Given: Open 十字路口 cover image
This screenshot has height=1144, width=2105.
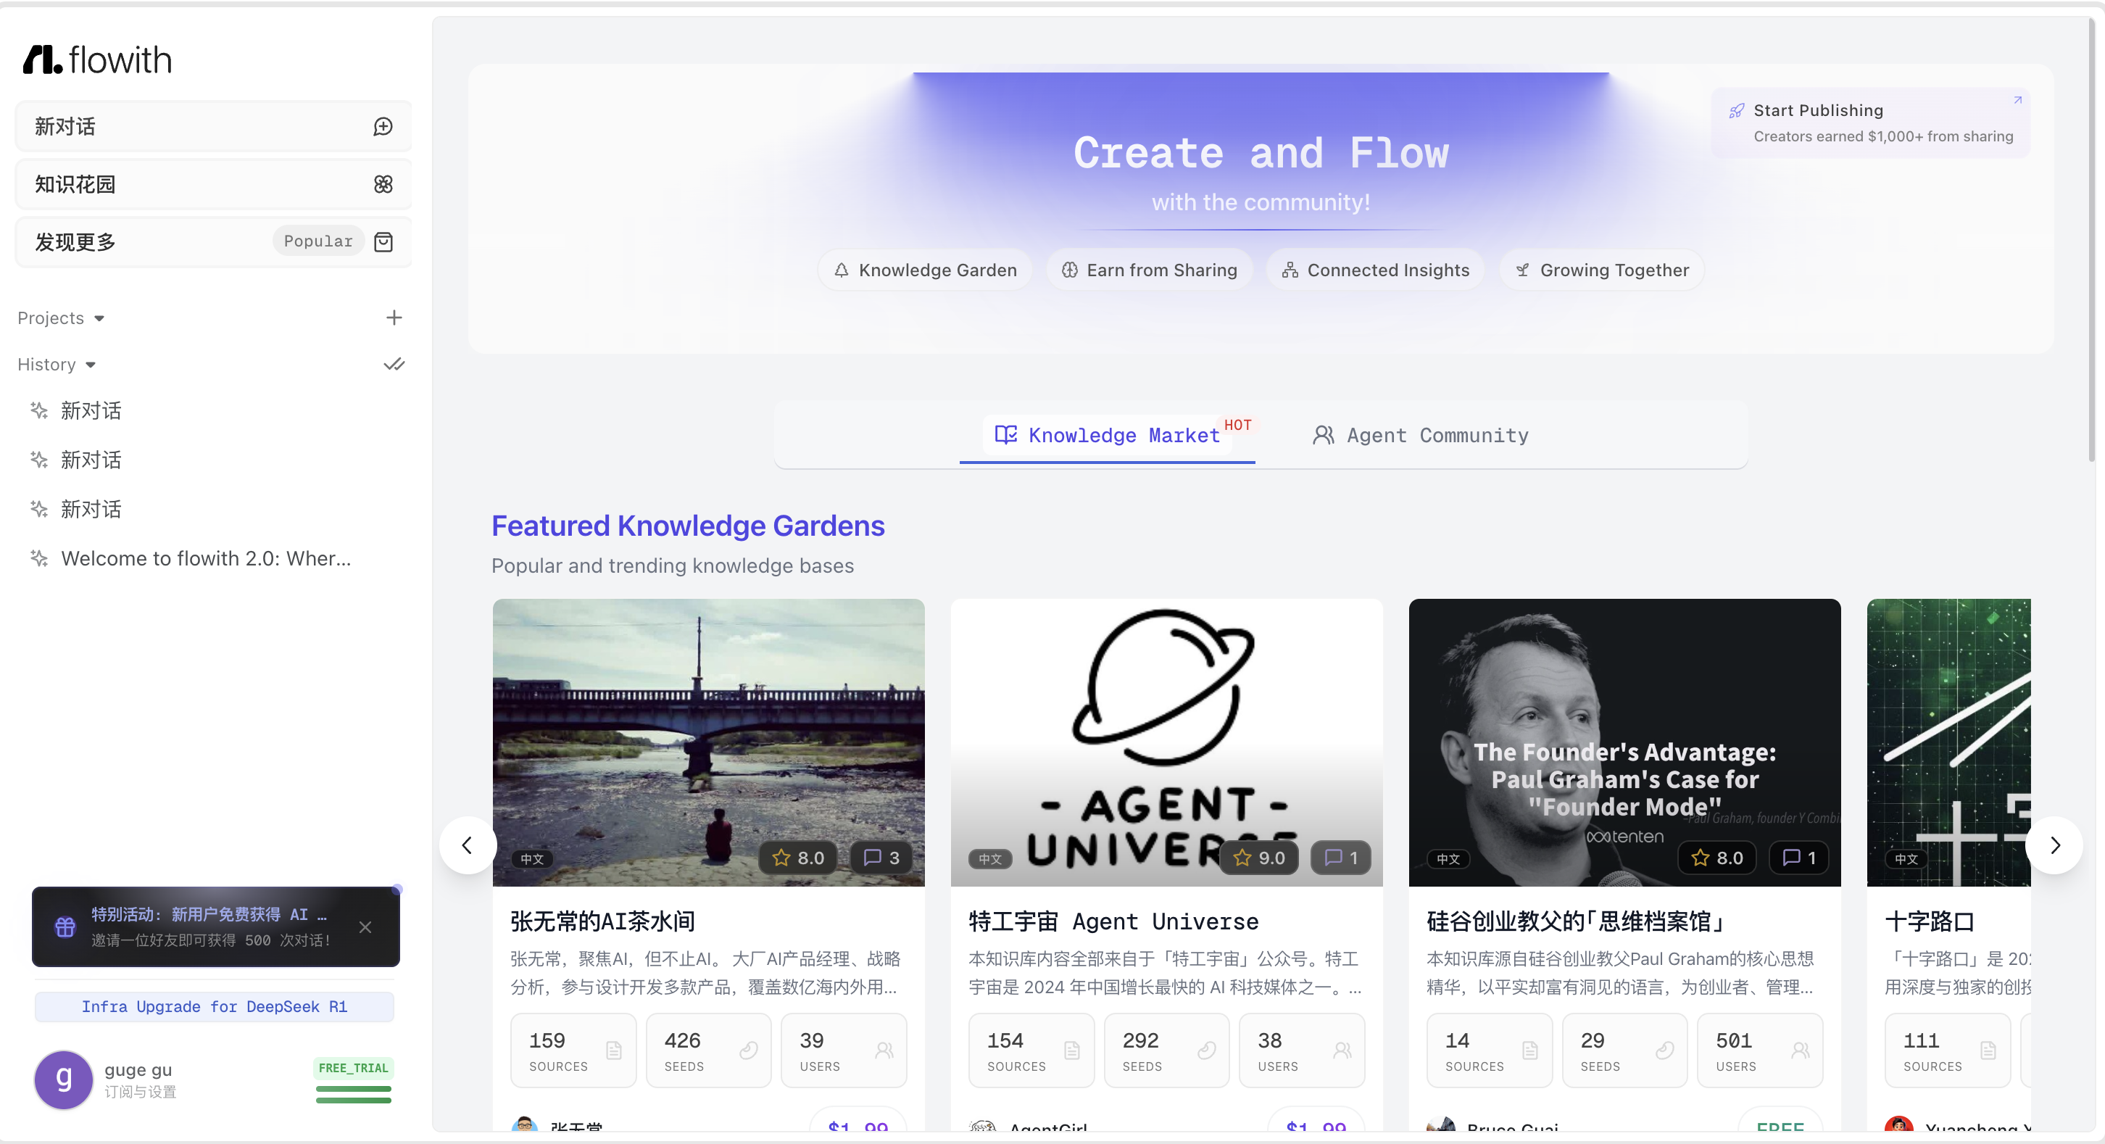Looking at the screenshot, I should click(1949, 743).
